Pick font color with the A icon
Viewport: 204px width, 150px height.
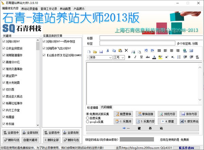click(x=154, y=57)
